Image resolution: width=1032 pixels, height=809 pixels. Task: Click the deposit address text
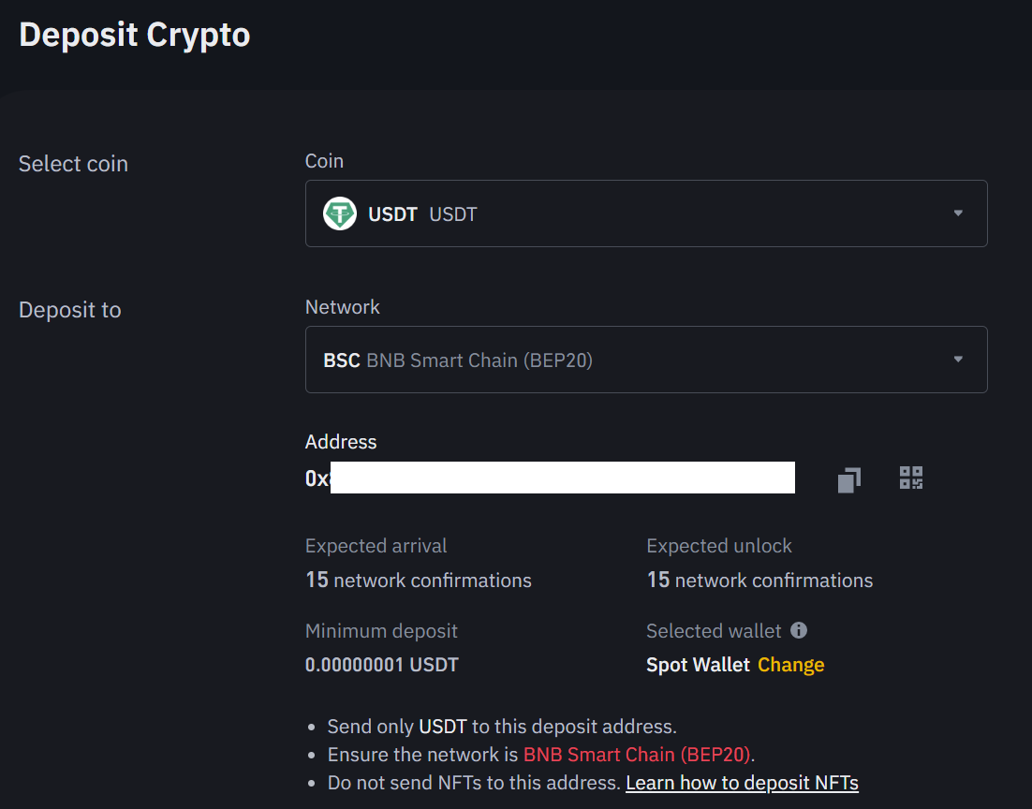[550, 478]
